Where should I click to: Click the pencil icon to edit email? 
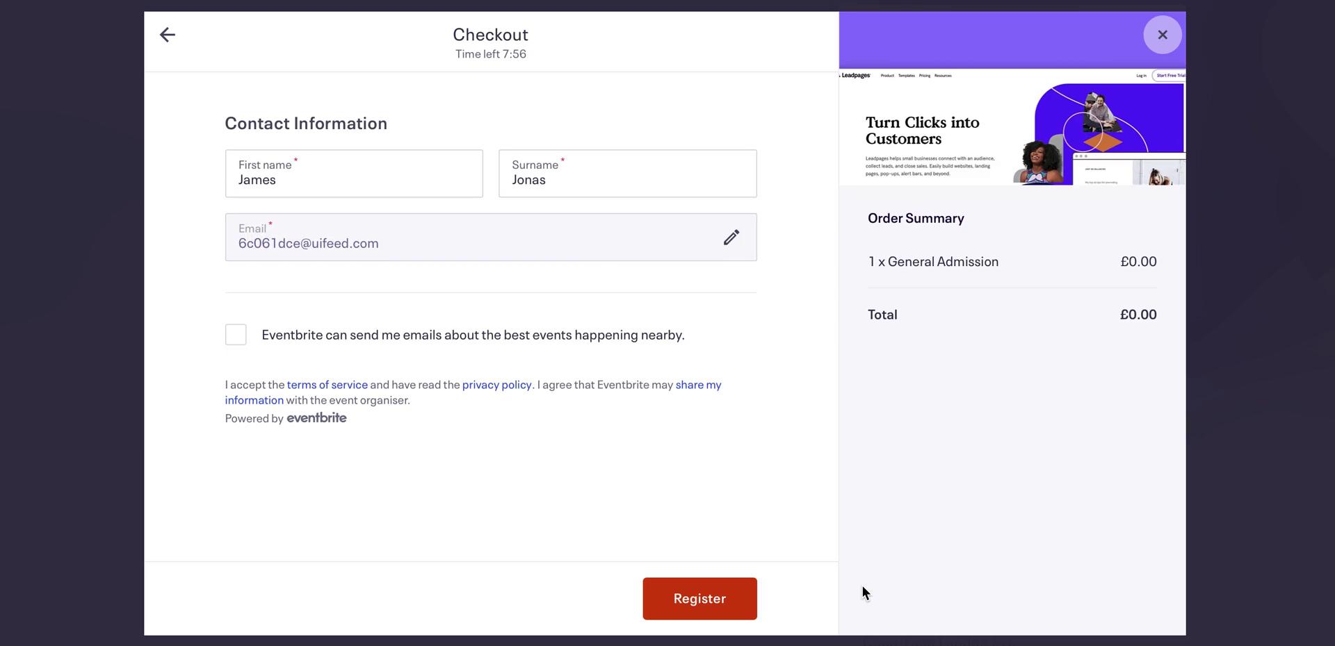coord(731,238)
